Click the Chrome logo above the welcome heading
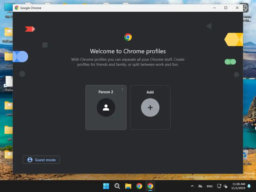 pyautogui.click(x=128, y=37)
